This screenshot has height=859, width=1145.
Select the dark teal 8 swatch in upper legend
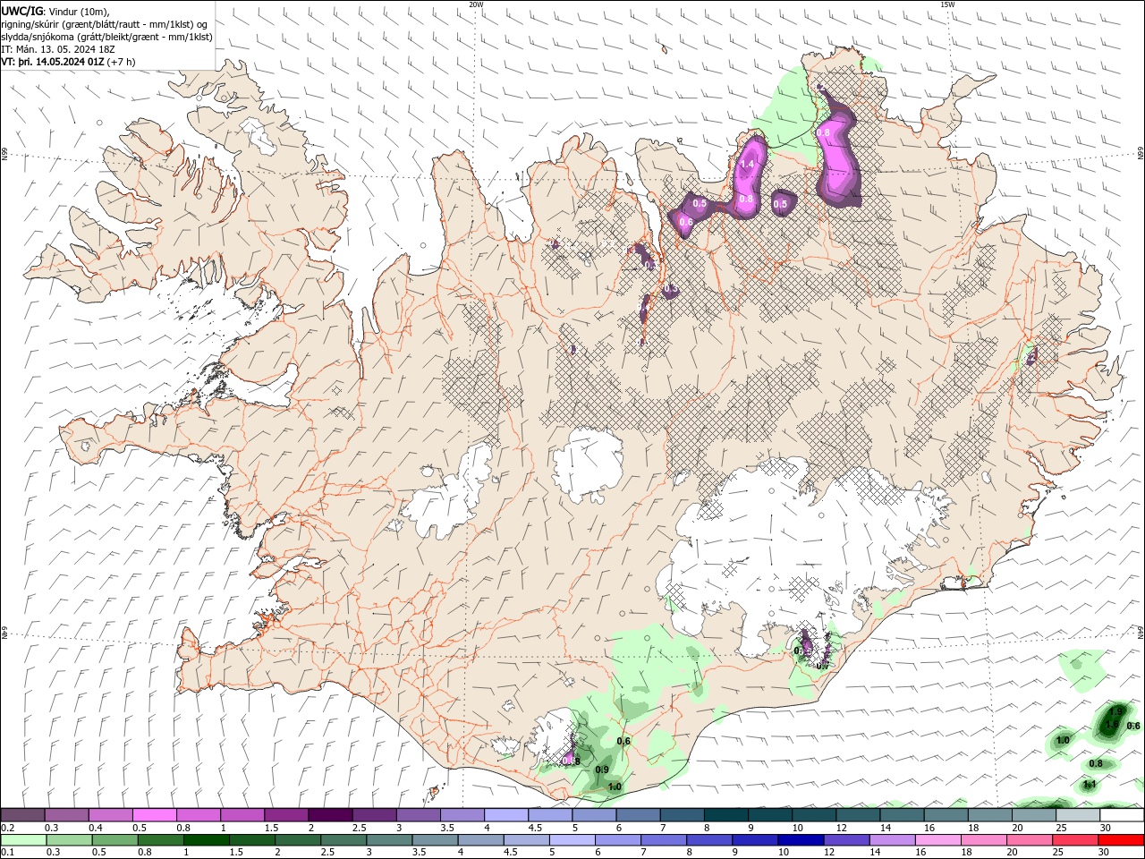pyautogui.click(x=725, y=814)
